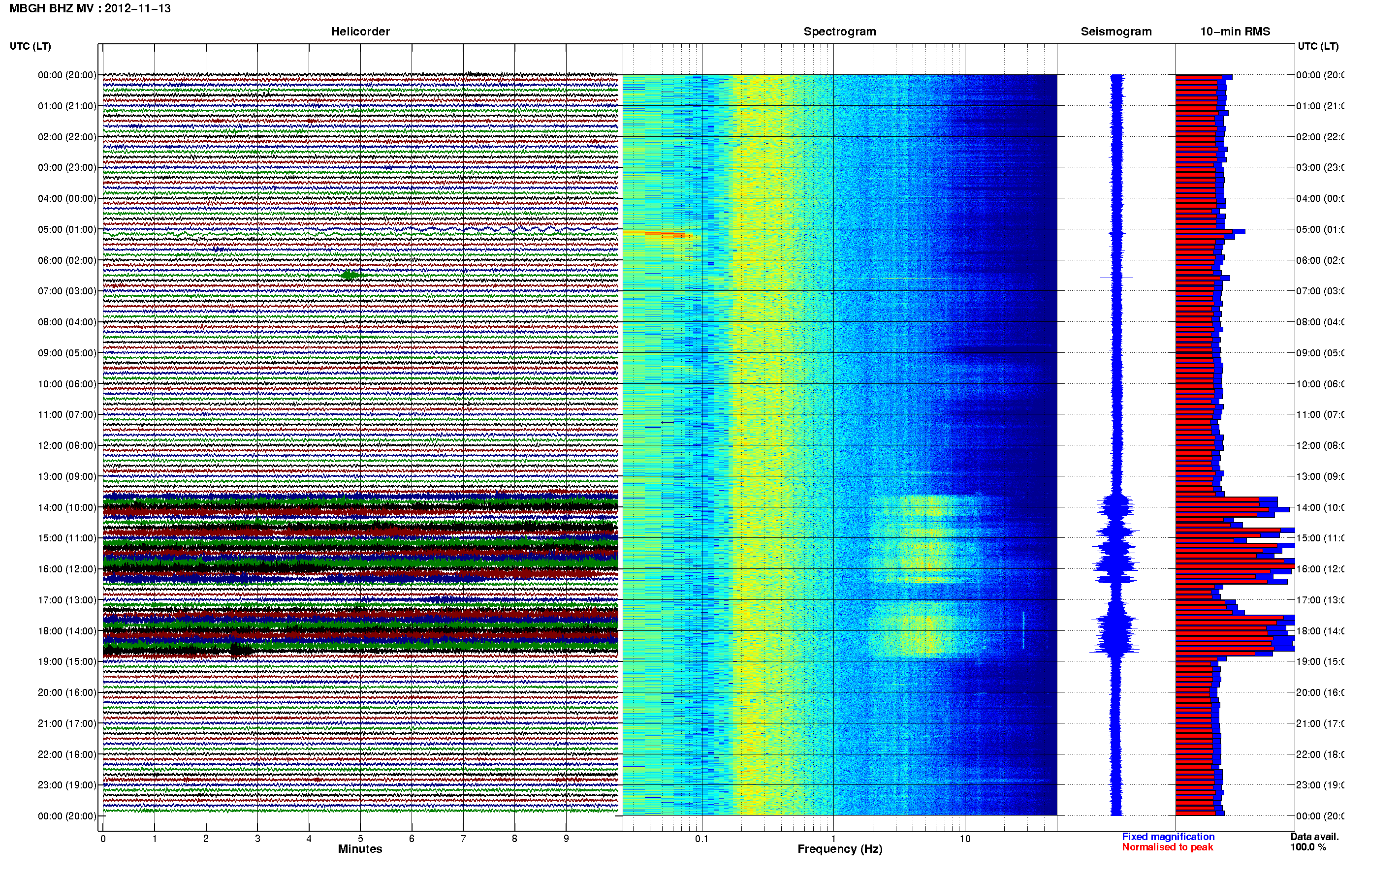Click the right UTC (LT) axis label
This screenshot has width=1400, height=875.
(1318, 46)
